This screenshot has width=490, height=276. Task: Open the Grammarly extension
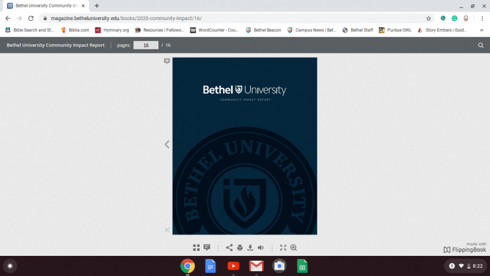click(x=454, y=18)
